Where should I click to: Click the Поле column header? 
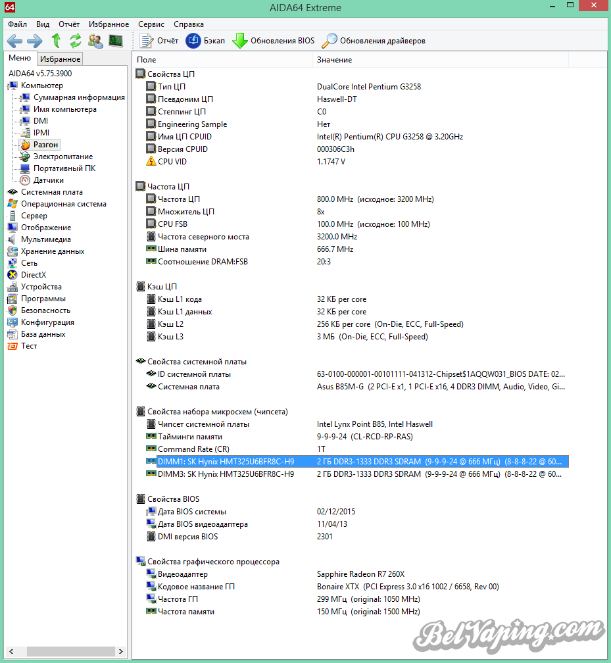point(223,60)
